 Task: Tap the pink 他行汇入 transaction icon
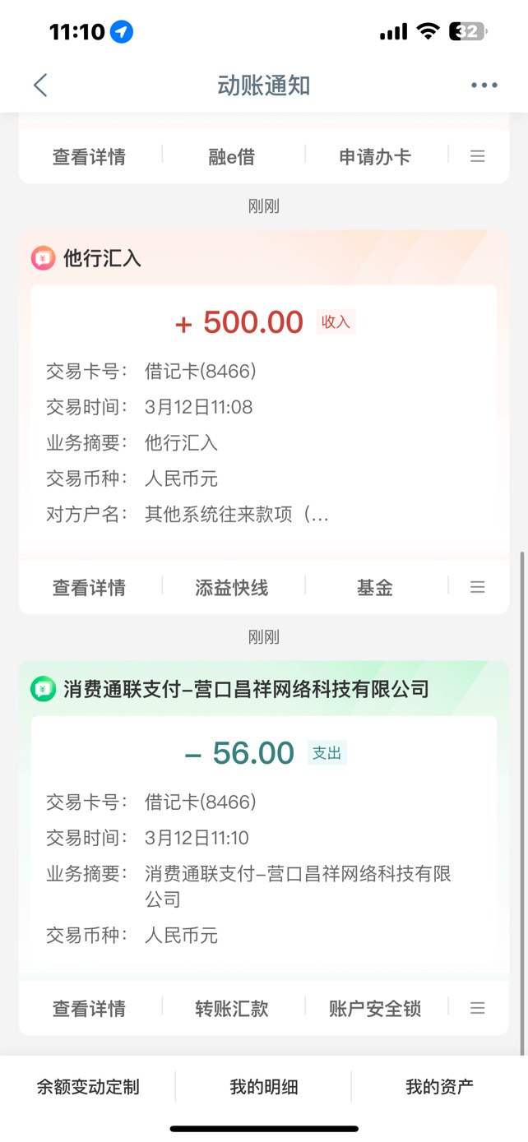[43, 258]
